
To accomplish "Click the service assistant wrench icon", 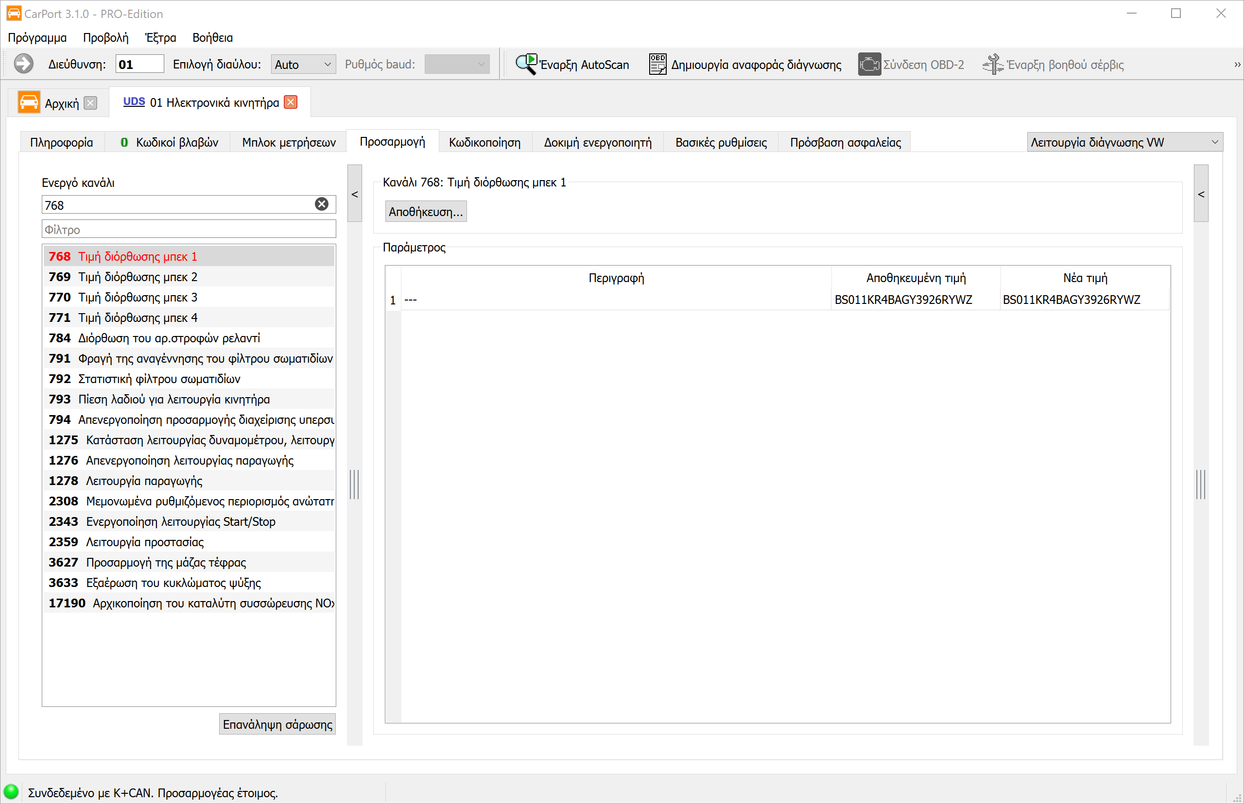I will click(x=993, y=64).
